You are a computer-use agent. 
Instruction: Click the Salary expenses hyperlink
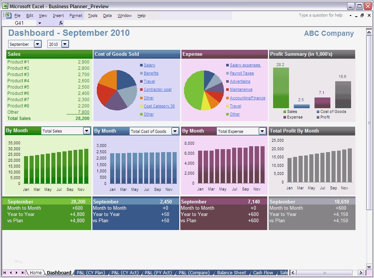(x=245, y=65)
